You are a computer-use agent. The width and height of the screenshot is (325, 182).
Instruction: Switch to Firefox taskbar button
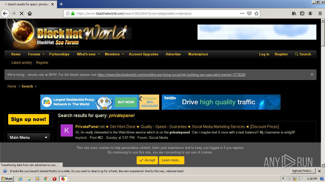pyautogui.click(x=63, y=179)
